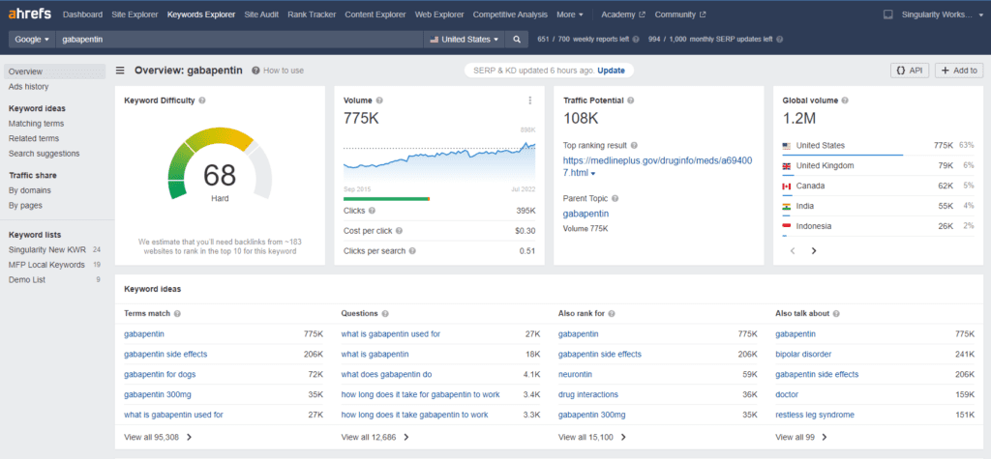
Task: Open 'what does gabapentin do' question
Action: (387, 374)
